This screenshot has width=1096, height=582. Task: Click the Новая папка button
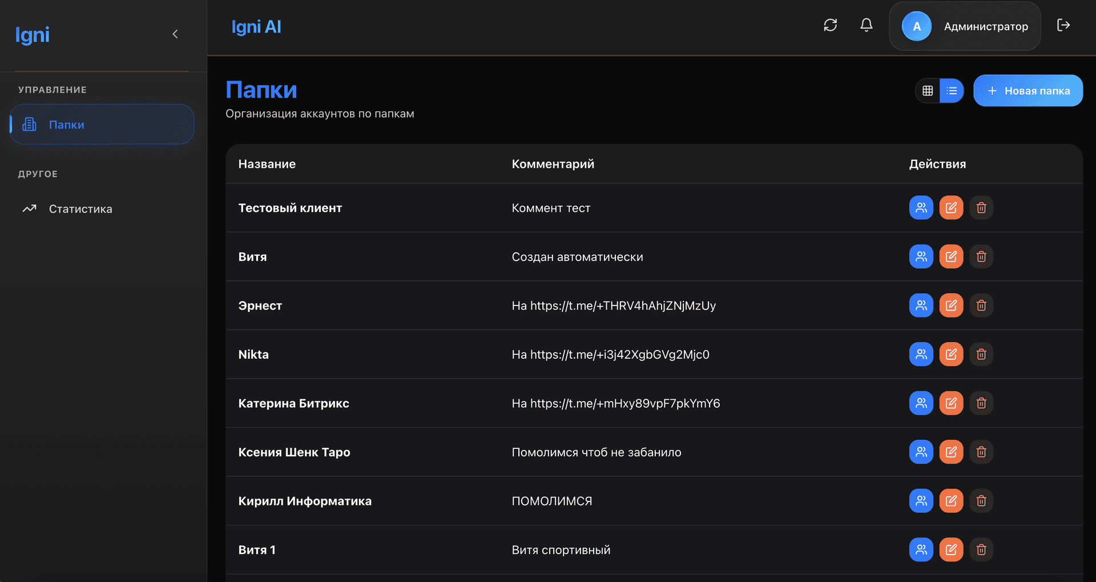pyautogui.click(x=1027, y=91)
